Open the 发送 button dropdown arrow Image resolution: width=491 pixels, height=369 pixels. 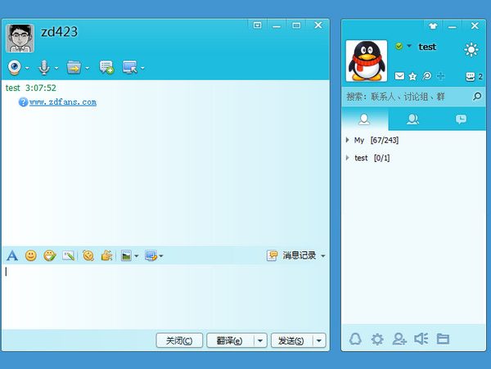tap(319, 340)
